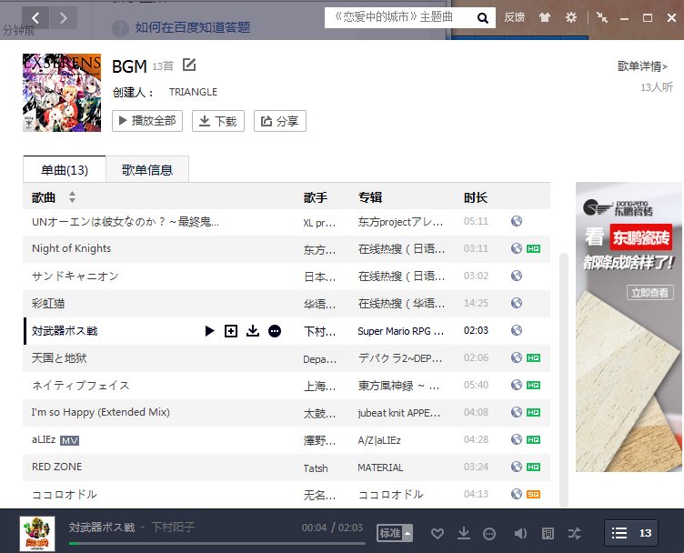
Task: Toggle shuffle playback mode in player bar
Action: tap(574, 533)
